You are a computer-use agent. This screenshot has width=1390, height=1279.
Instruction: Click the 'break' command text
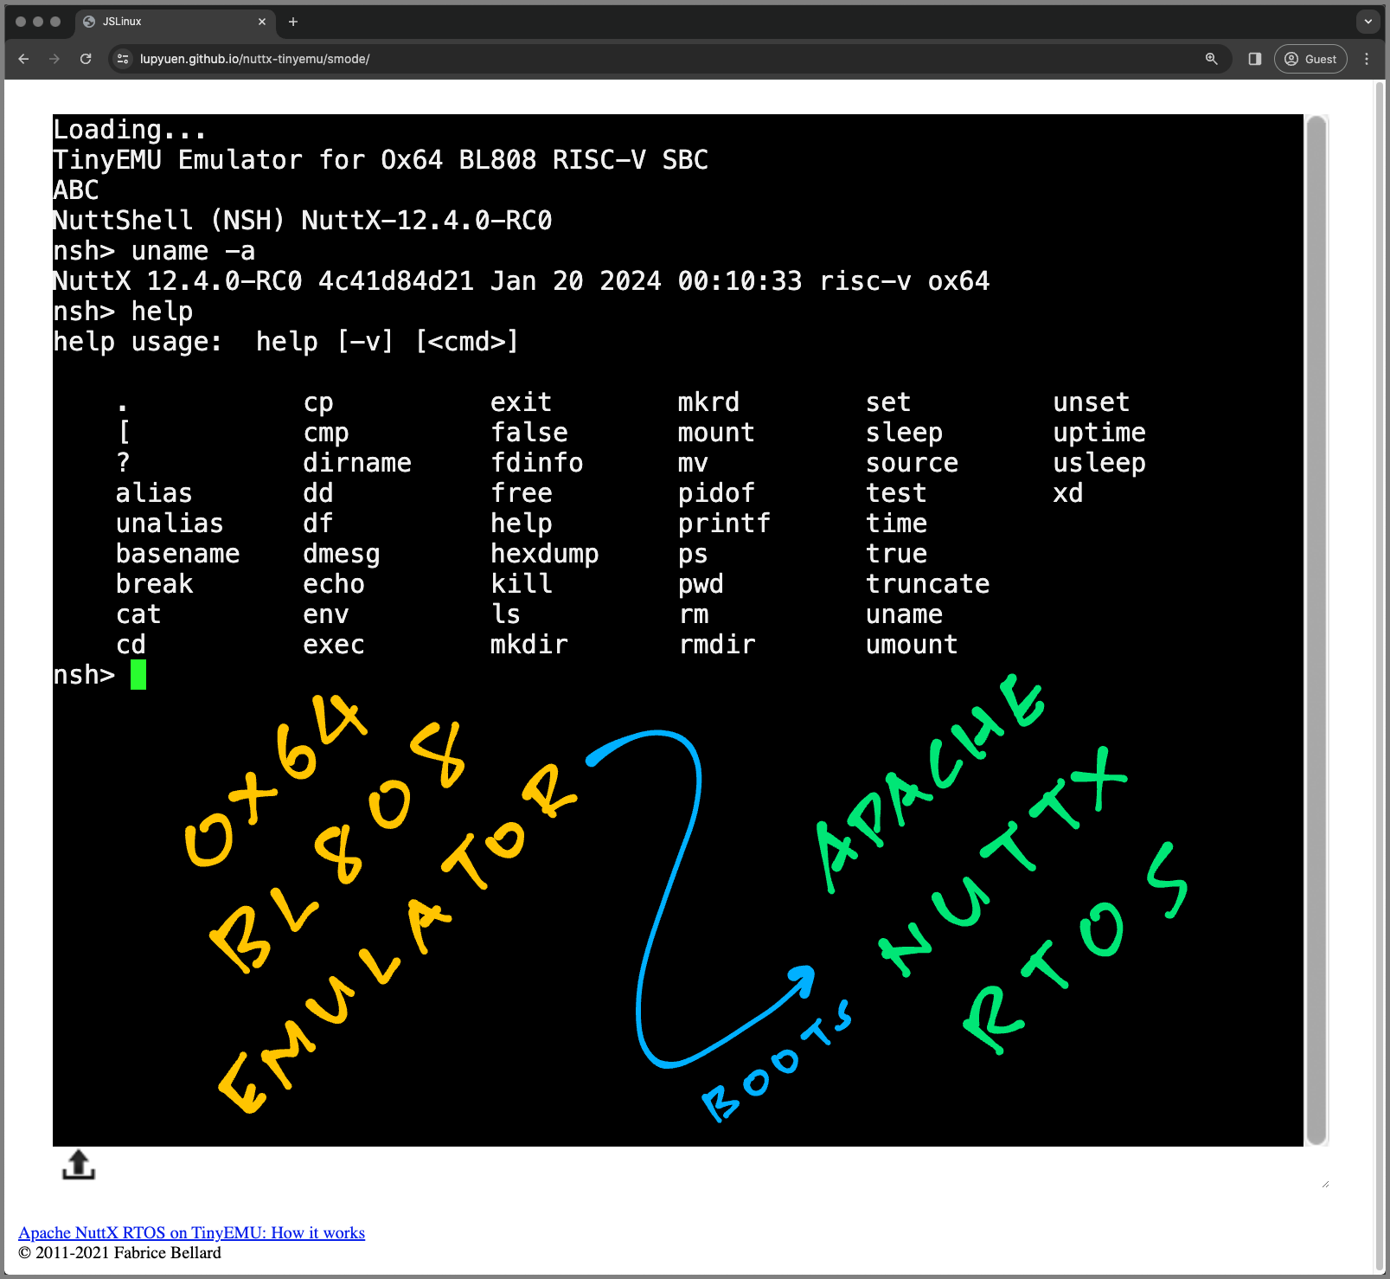pos(154,584)
